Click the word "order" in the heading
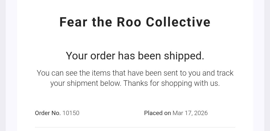 (103, 56)
